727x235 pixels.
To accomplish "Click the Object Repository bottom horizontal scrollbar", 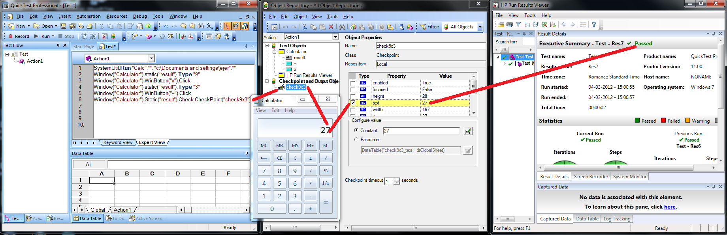I will 415,228.
